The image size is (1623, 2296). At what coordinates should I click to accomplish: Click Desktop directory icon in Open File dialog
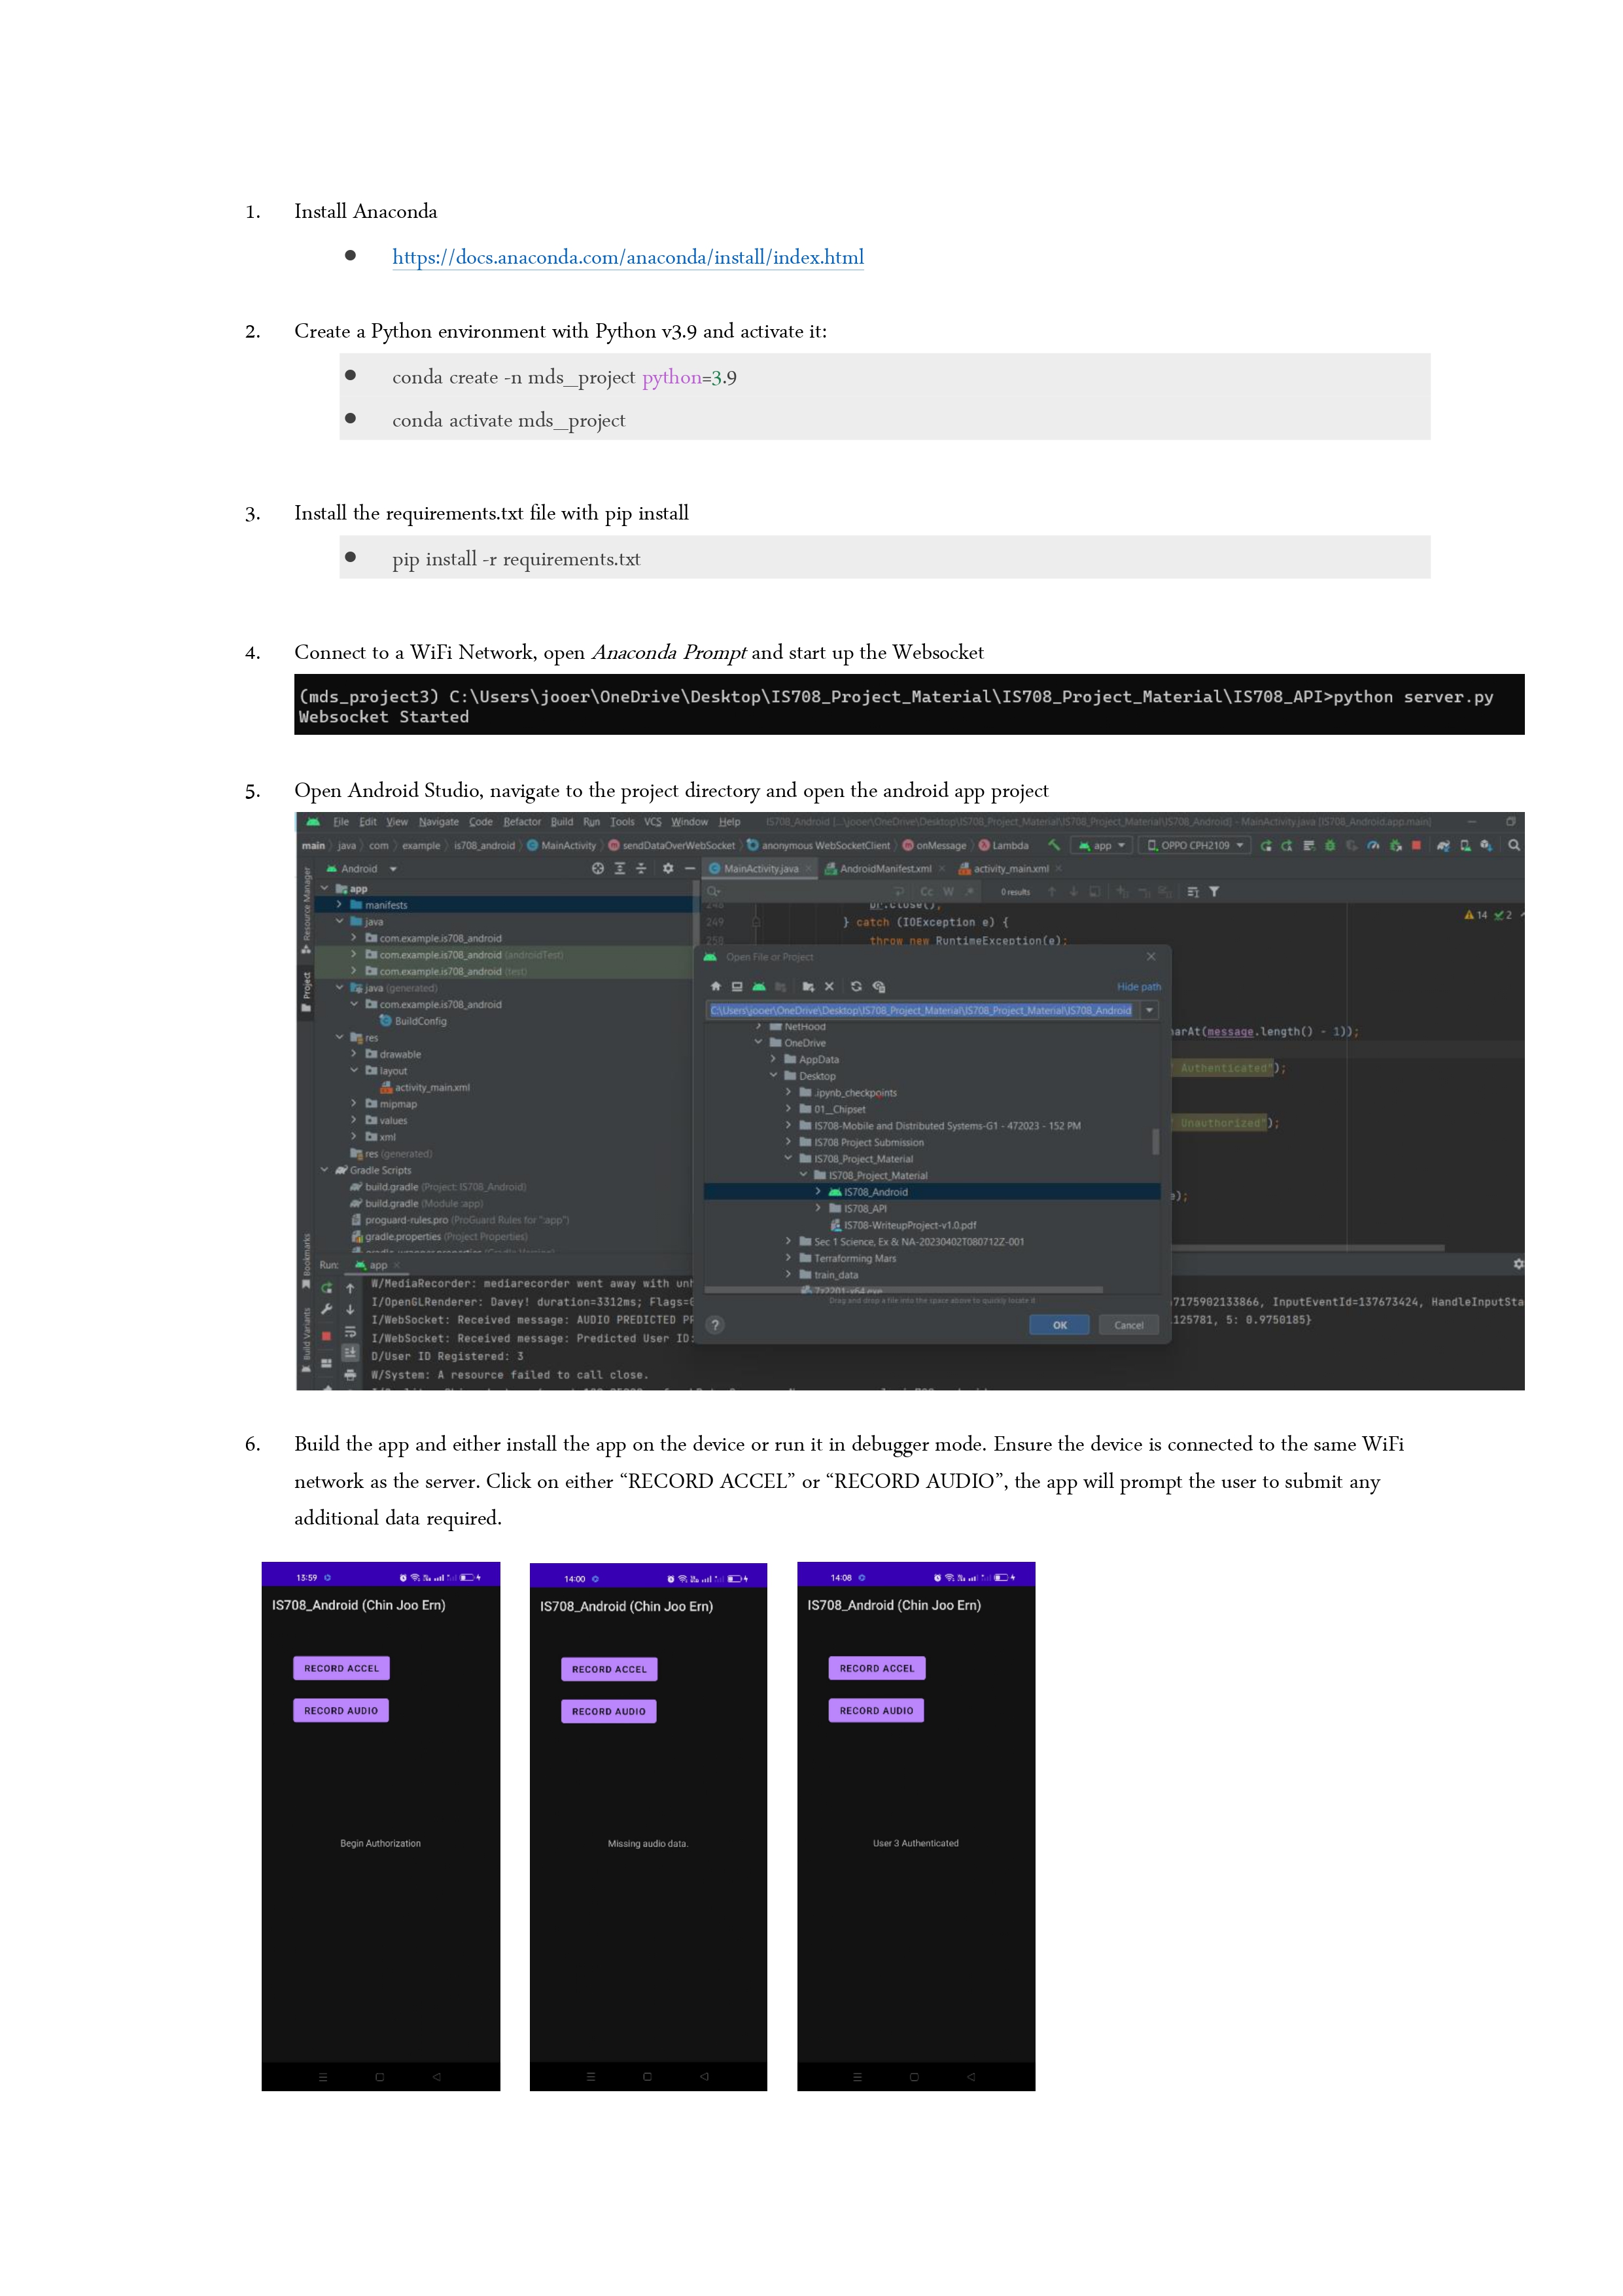click(x=737, y=986)
